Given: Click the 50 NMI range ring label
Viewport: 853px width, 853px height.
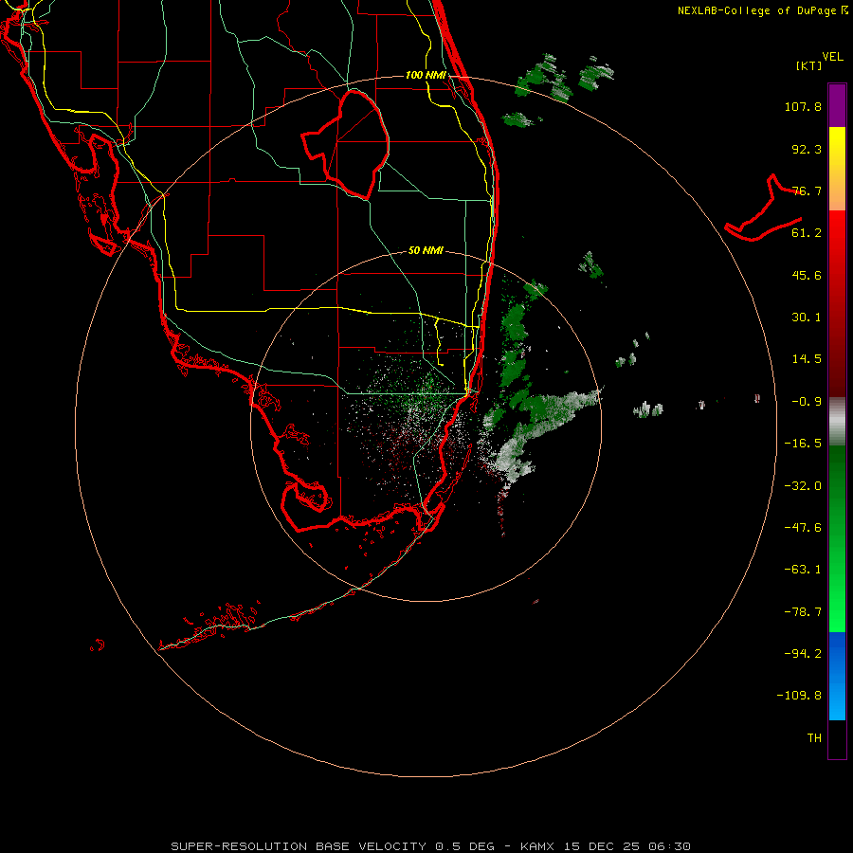Looking at the screenshot, I should [426, 251].
